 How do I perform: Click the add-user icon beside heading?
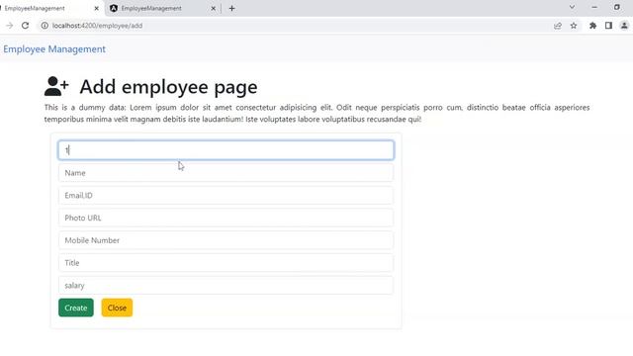[56, 86]
